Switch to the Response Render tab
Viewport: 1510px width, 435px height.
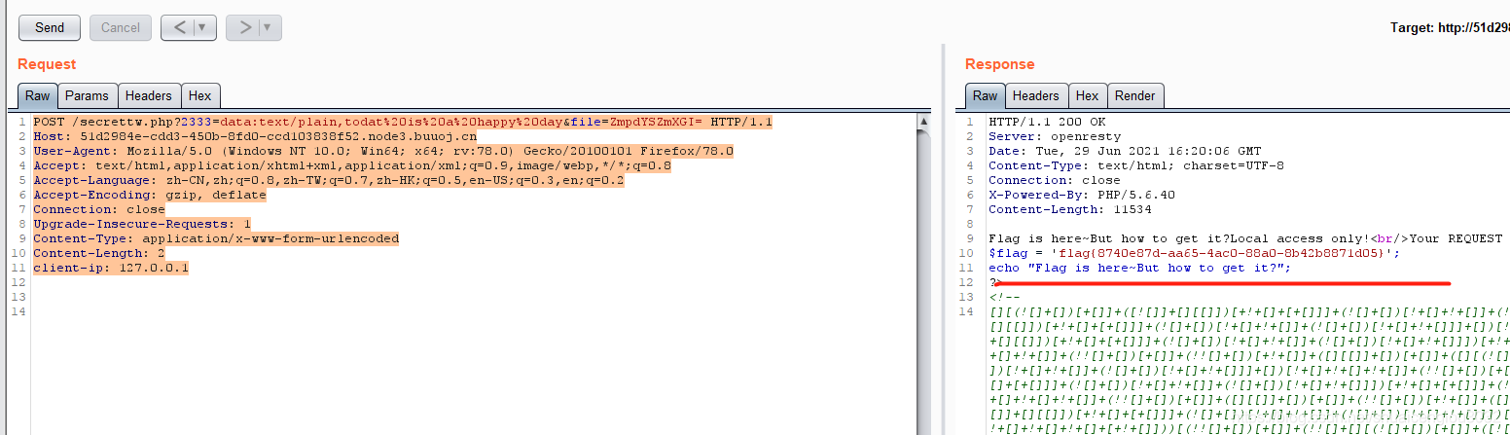tap(1135, 95)
